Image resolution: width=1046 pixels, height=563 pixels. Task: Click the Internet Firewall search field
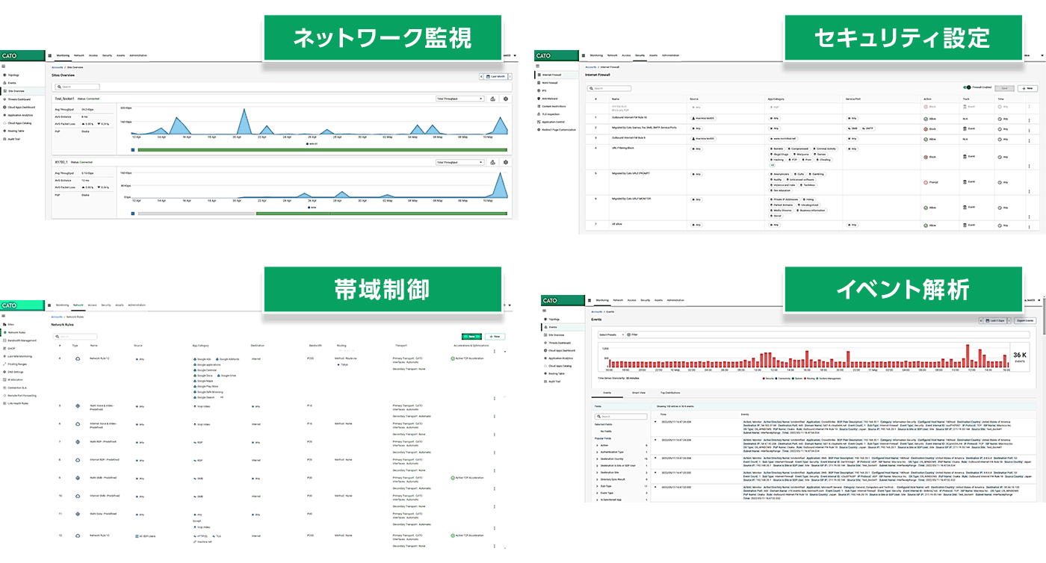point(609,88)
